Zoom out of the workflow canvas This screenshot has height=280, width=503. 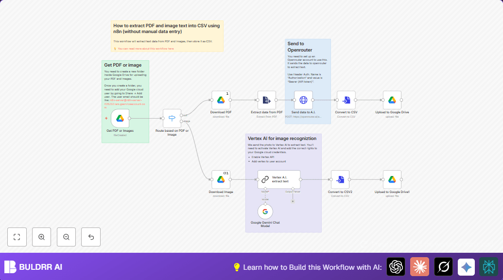coord(66,237)
